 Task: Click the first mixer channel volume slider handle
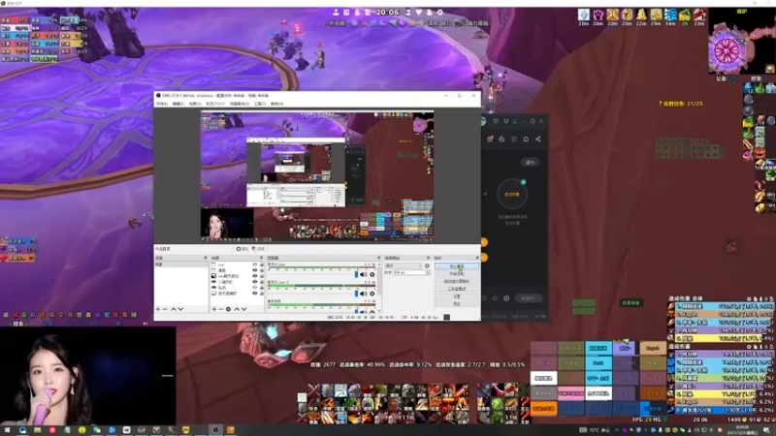coord(356,275)
